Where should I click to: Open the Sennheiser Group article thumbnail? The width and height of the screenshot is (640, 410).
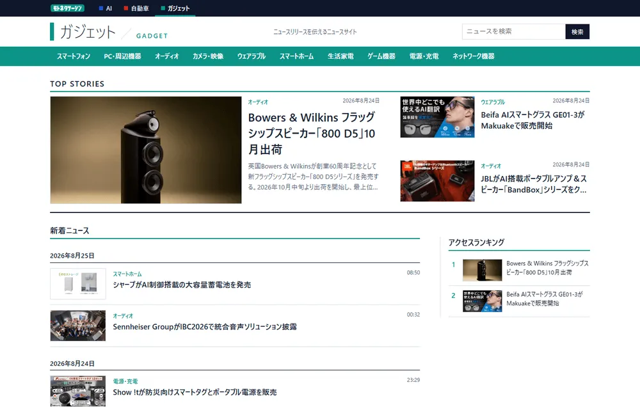pos(78,326)
